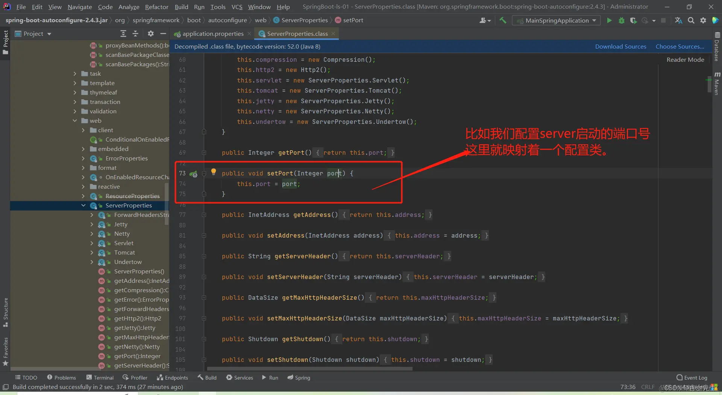Run MainSpringApplication with the green play icon
Screen dimensions: 722x395
point(609,20)
